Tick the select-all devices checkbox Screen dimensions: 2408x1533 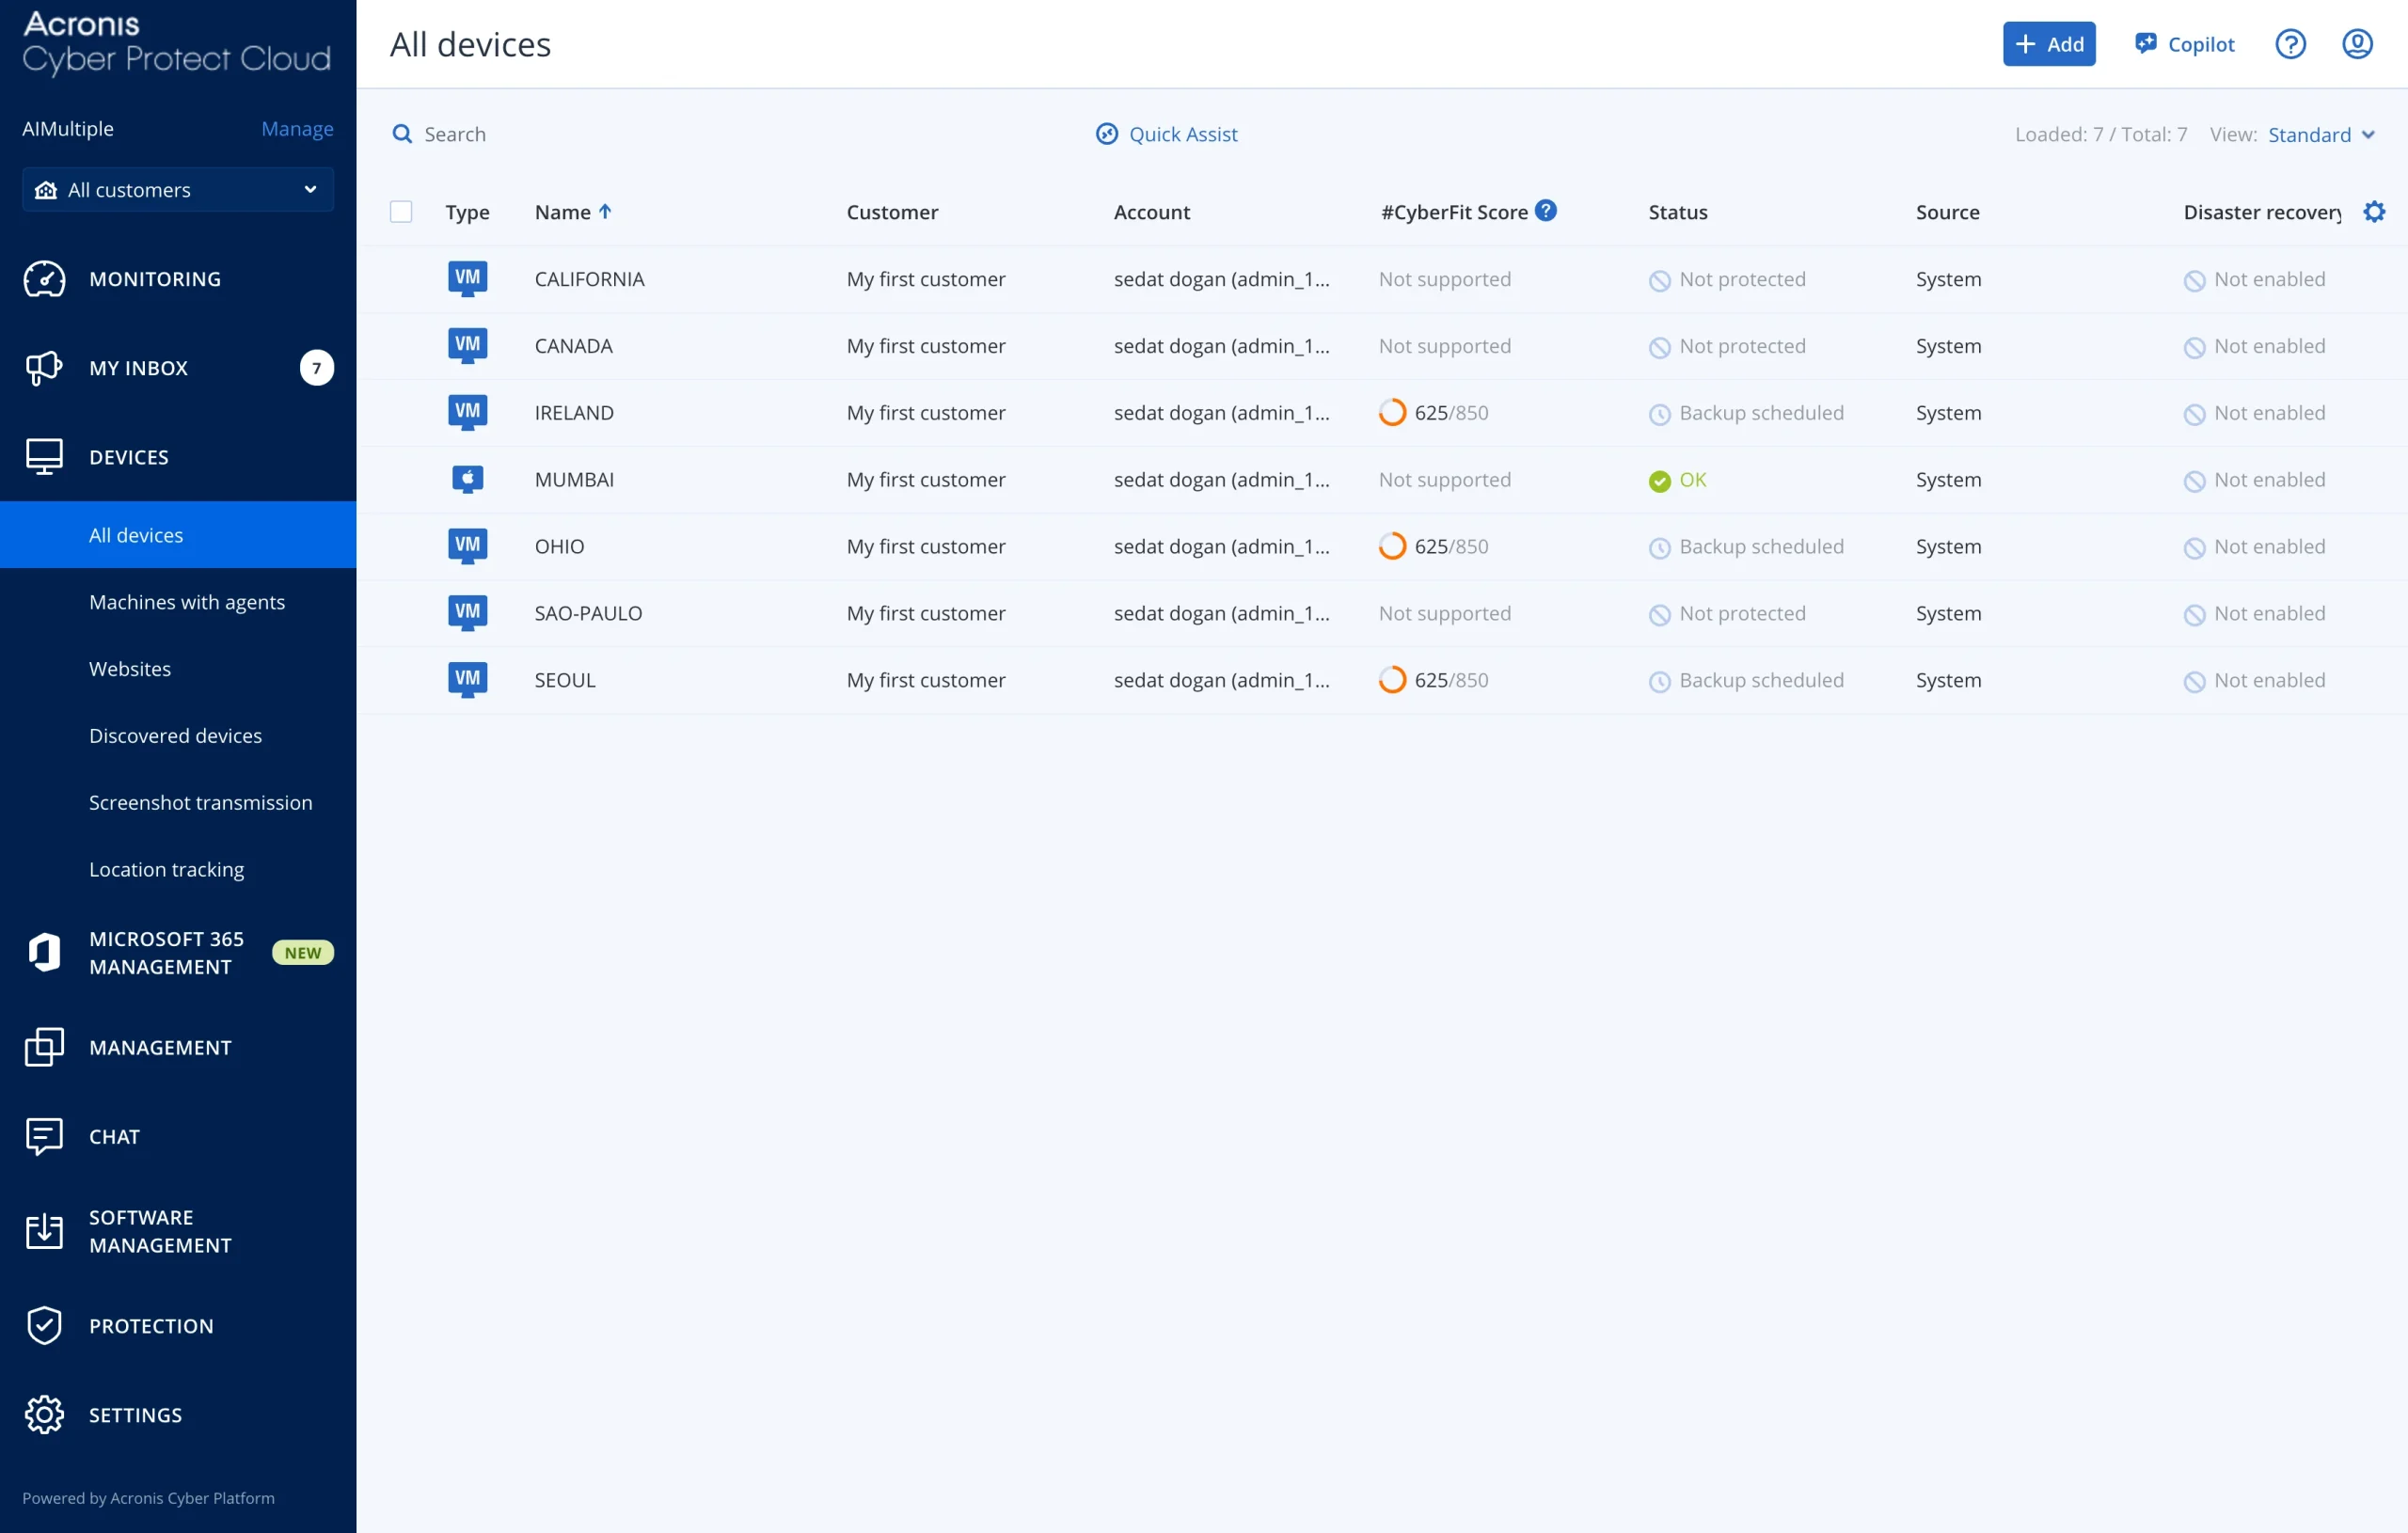(x=401, y=212)
